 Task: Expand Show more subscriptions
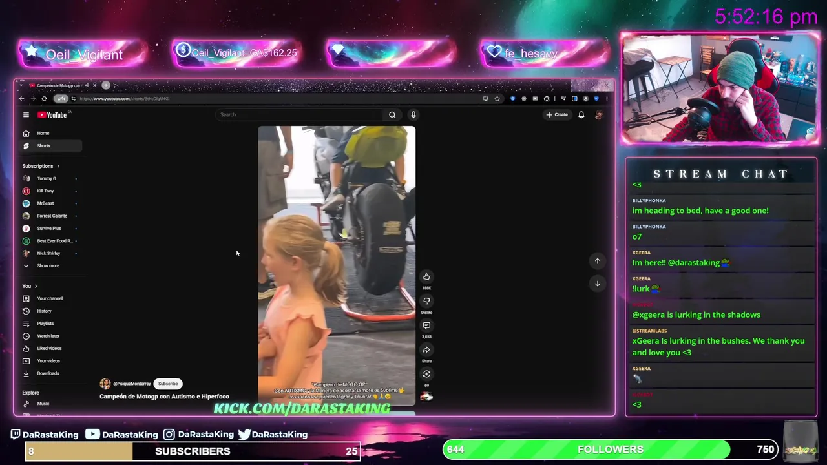(50, 266)
